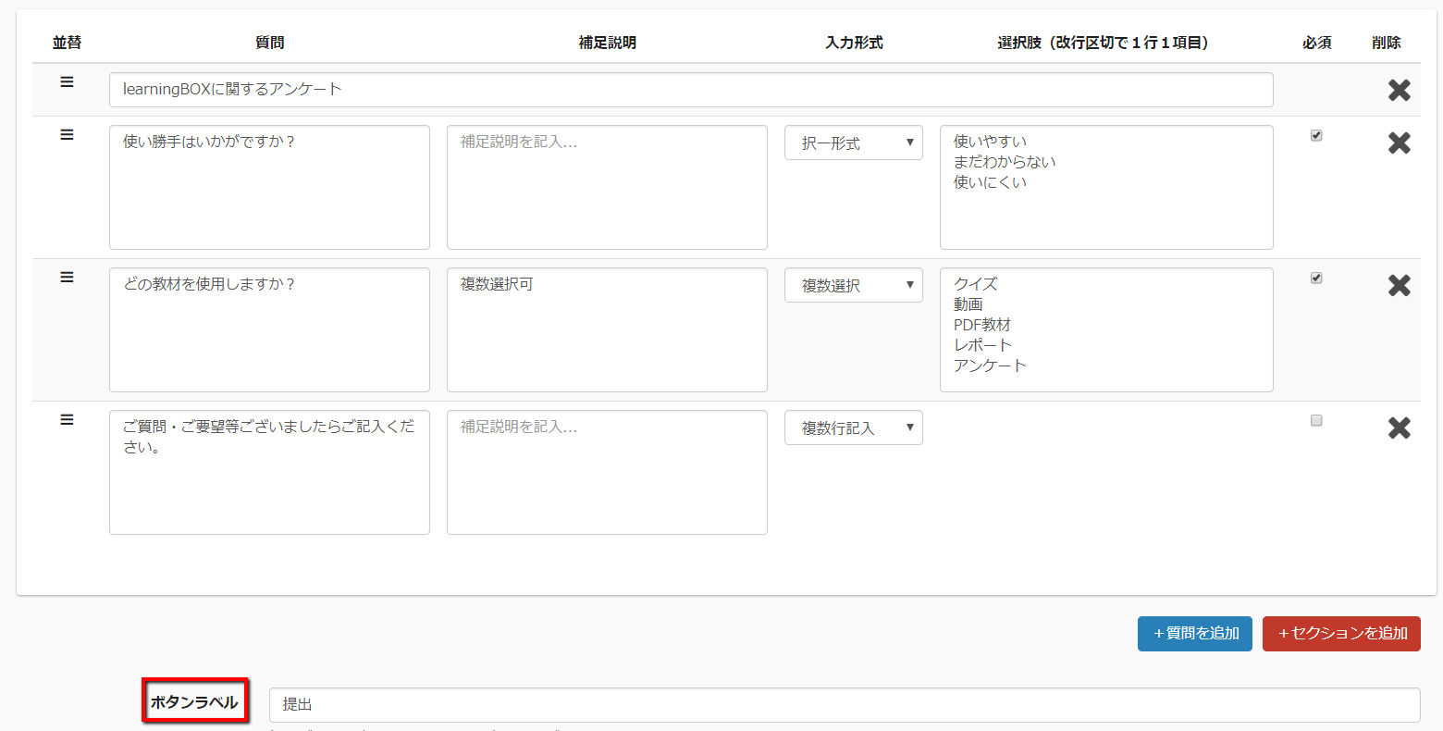Delete the ご質問・ご要望 question row
Screen dimensions: 1443x731
[1399, 427]
